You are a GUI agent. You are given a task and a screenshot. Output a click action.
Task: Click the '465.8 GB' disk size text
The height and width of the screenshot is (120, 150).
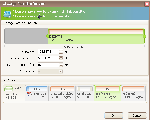(10, 98)
